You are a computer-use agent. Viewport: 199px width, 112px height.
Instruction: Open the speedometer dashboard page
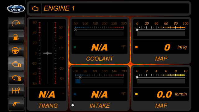click(16, 24)
